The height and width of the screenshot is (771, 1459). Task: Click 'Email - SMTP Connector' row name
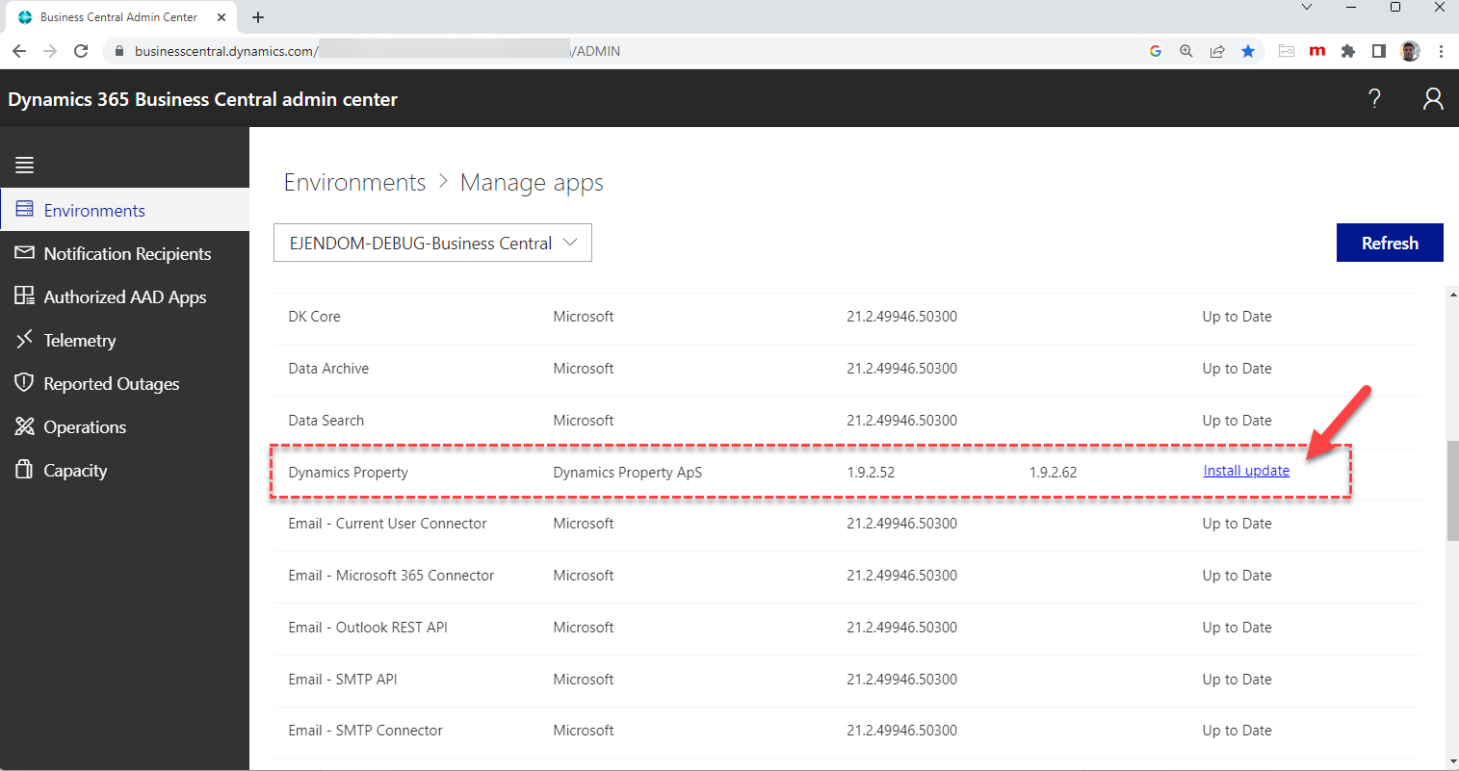365,731
